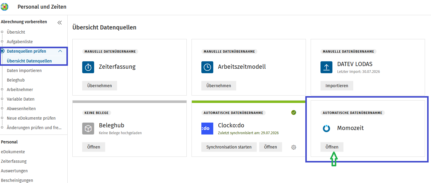Open Variable Daten step

(21, 99)
